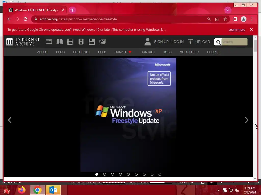The image size is (261, 195).
Task: Select the eighth carousel dot
Action: click(152, 174)
